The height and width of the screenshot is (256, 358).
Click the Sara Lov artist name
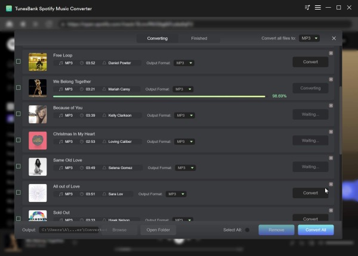[116, 194]
